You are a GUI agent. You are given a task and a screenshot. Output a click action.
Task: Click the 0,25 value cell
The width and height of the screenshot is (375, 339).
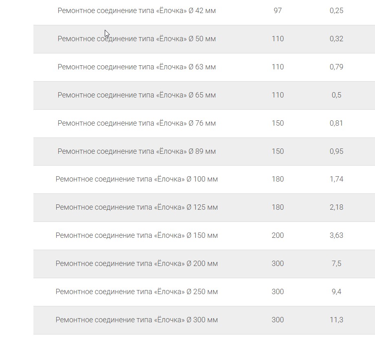tap(336, 11)
